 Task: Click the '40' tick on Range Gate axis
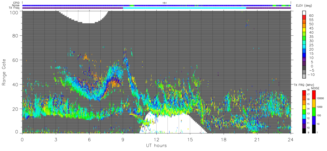point(15,84)
